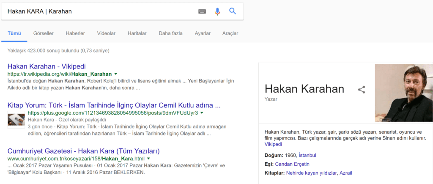Open the Ayarlar settings menu

[x=203, y=33]
